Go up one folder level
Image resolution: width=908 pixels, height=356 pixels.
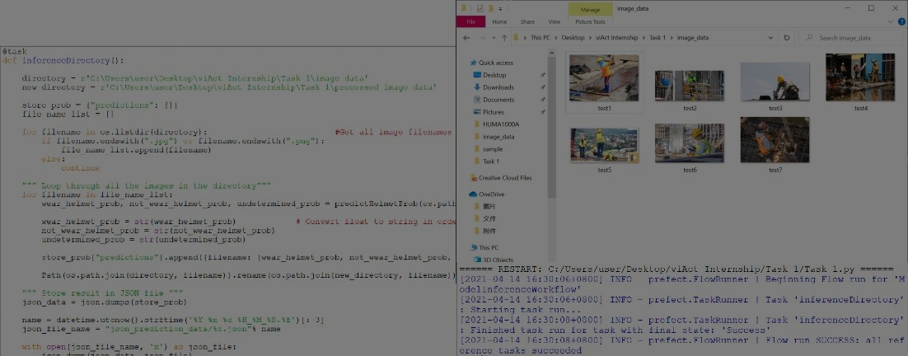pos(504,38)
